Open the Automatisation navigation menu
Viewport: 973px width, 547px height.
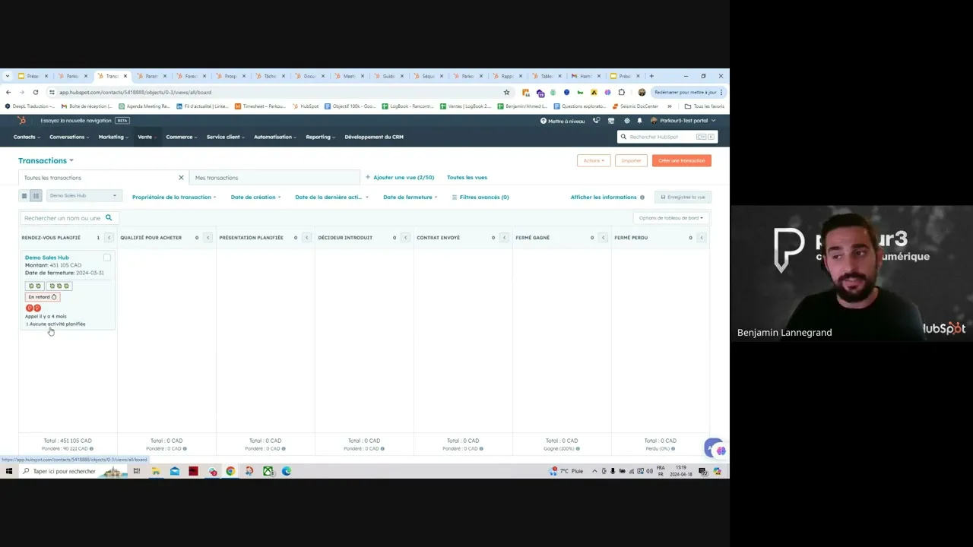coord(275,137)
